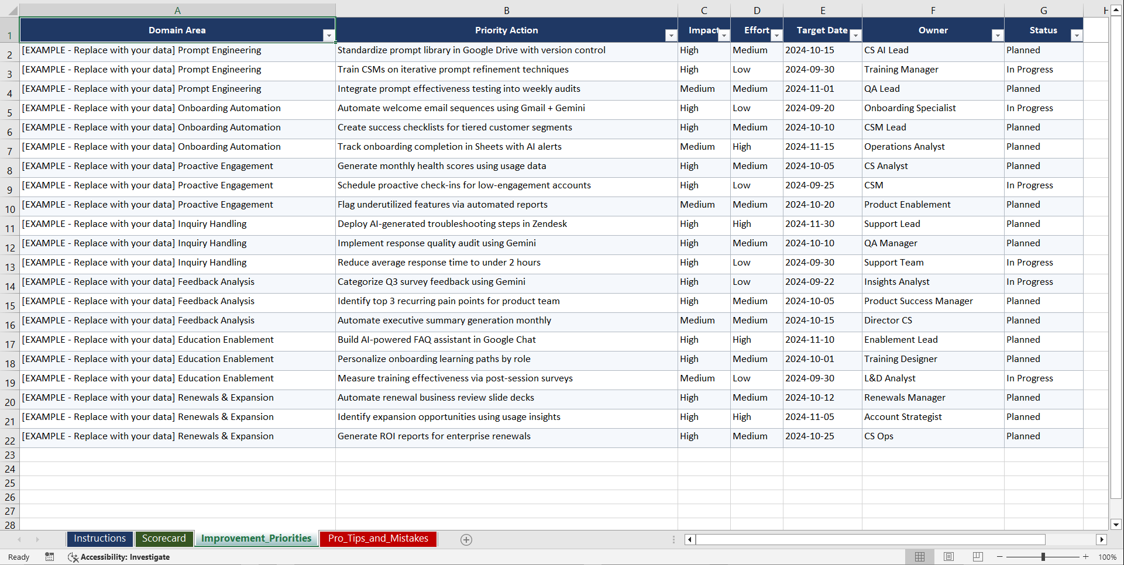Open the Pro_Tips_and_Mistakes sheet tab
Viewport: 1124px width, 565px height.
pos(378,539)
